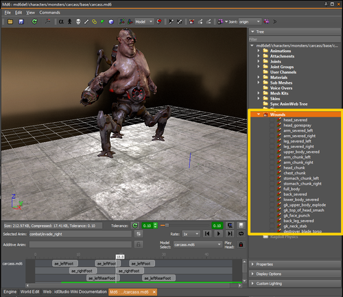Toggle upper_body_severed wound checkbox
The image size is (343, 297).
click(272, 152)
